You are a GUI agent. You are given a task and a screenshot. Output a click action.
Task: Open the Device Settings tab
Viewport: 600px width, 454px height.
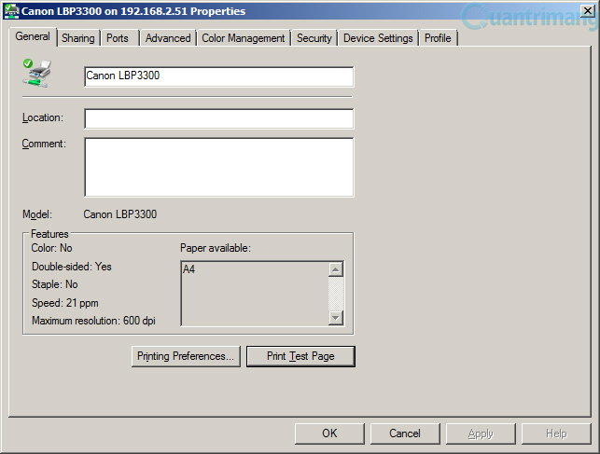pyautogui.click(x=378, y=38)
